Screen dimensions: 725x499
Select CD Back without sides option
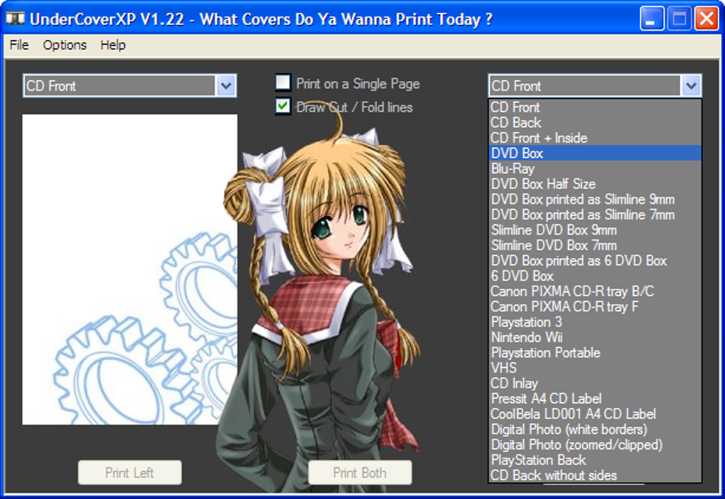(x=554, y=475)
